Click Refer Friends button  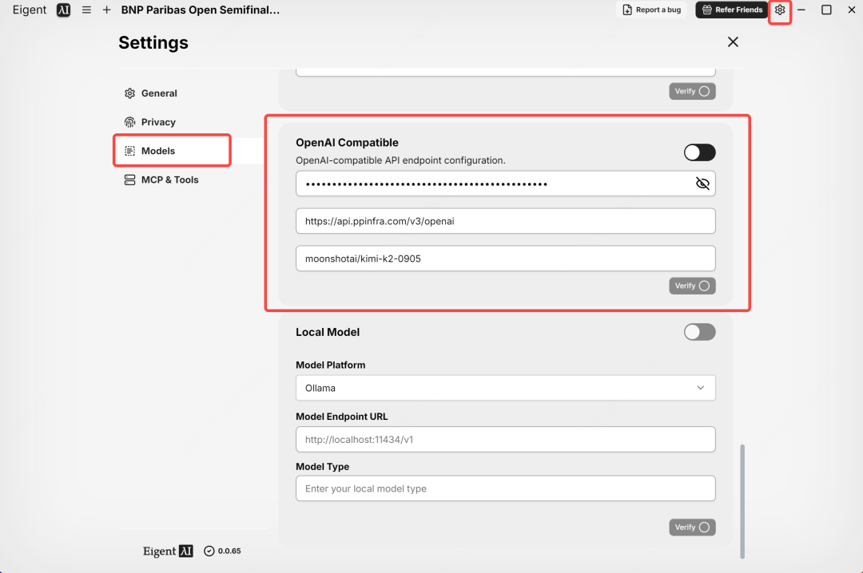pyautogui.click(x=732, y=10)
